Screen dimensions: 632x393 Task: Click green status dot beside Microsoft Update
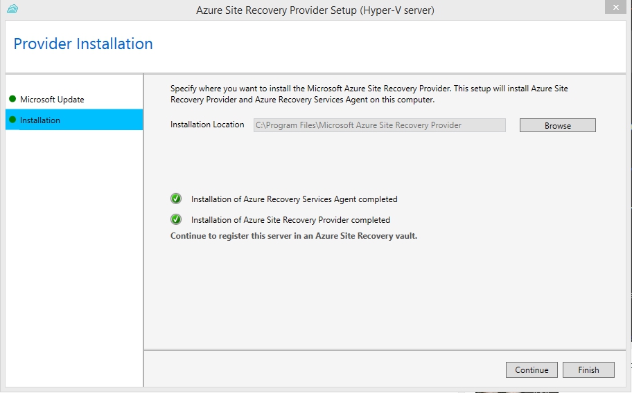(x=12, y=99)
